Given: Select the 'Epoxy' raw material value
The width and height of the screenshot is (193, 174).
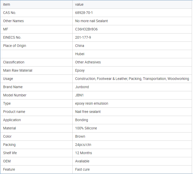Looking at the screenshot, I should pyautogui.click(x=80, y=70).
